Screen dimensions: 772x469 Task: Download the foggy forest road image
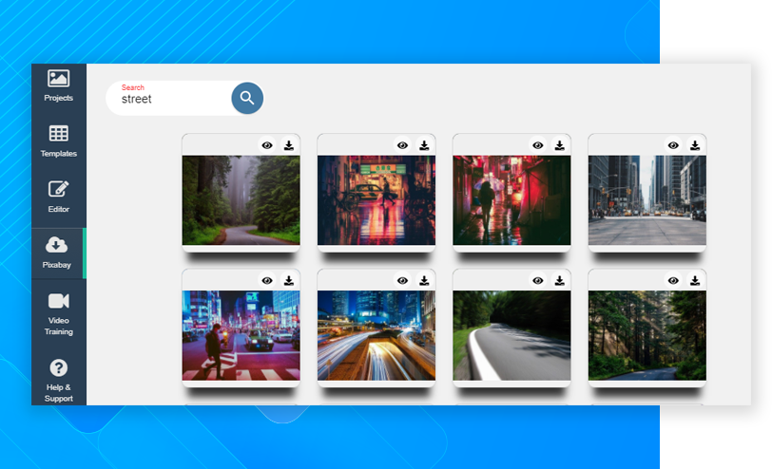click(289, 145)
